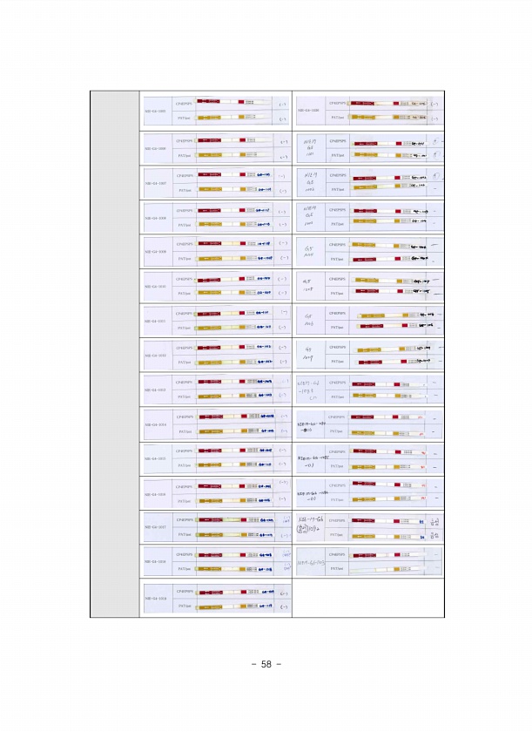Click the NIE-G4-1007 sample label

coord(155,183)
